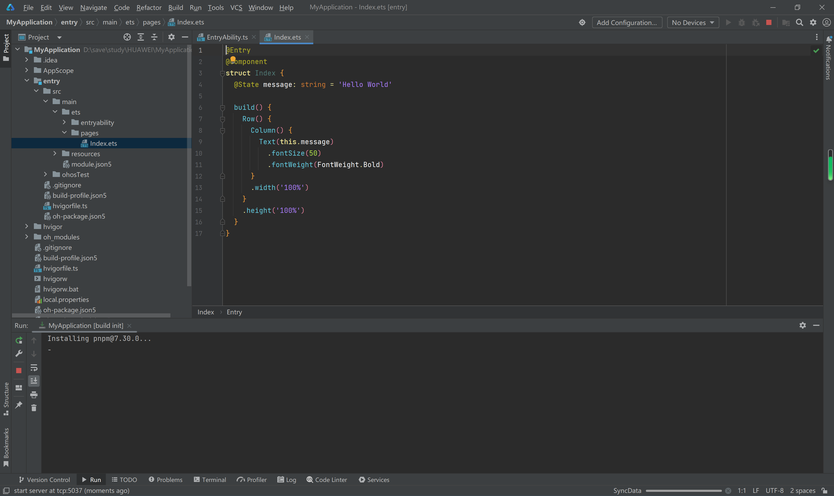
Task: Click Add Configuration button
Action: [627, 22]
